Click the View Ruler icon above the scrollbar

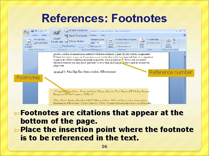tap(185, 54)
